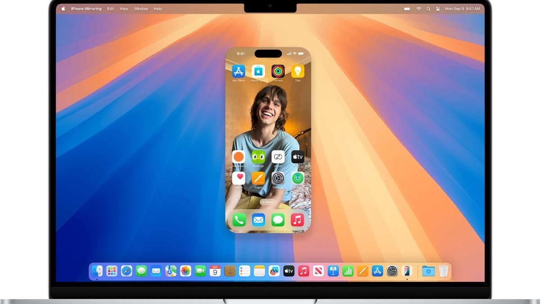The width and height of the screenshot is (541, 304).
Task: Open the Edit menu
Action: click(x=110, y=9)
